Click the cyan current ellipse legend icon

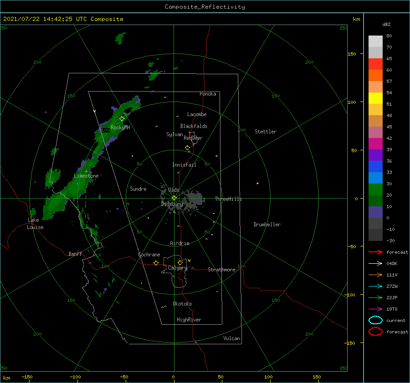click(375, 320)
